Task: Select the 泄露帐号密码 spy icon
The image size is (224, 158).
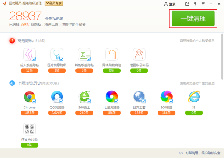Action: click(x=139, y=54)
